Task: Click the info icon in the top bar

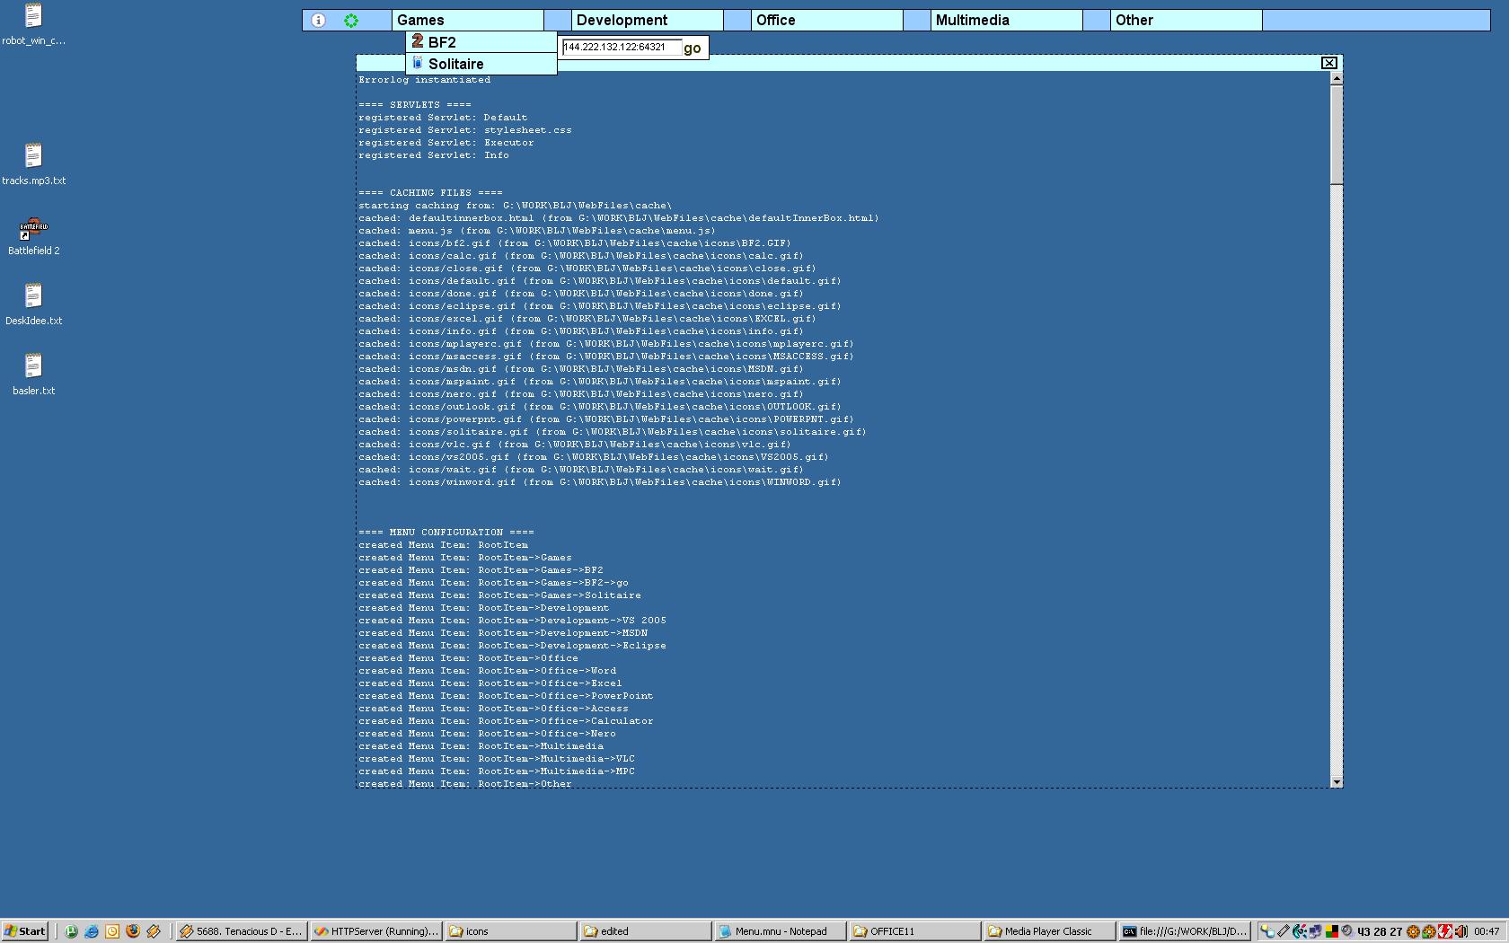Action: point(318,20)
